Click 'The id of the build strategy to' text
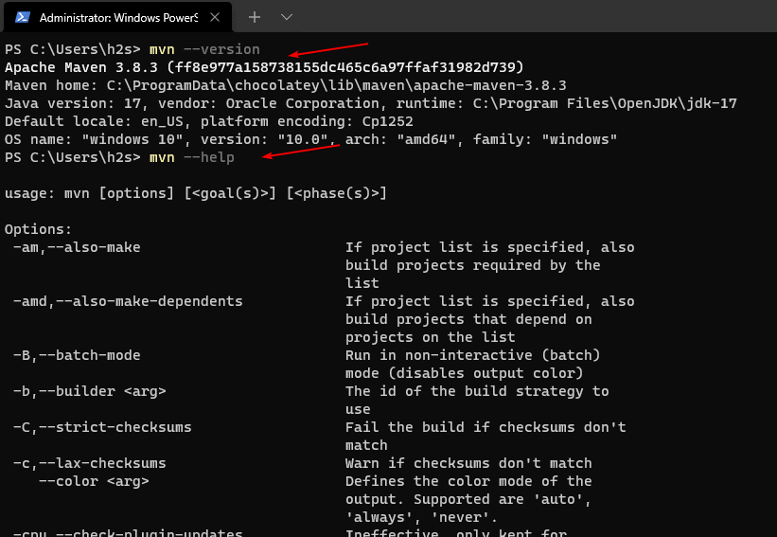 [477, 392]
